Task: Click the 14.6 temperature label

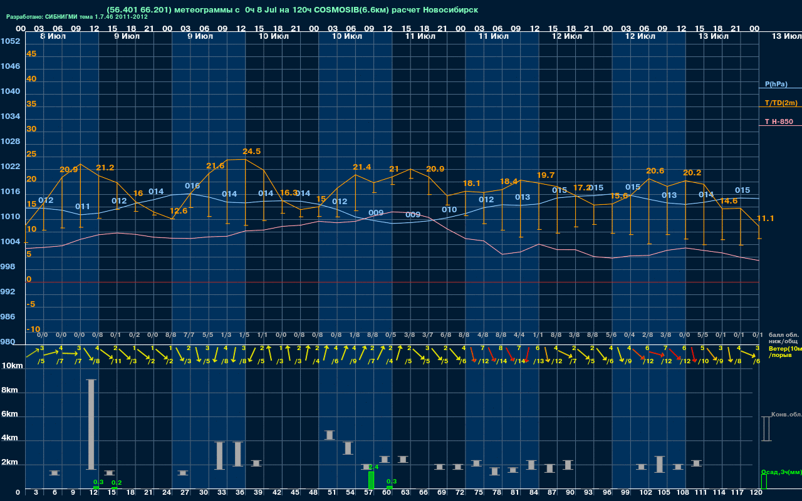Action: pos(728,201)
